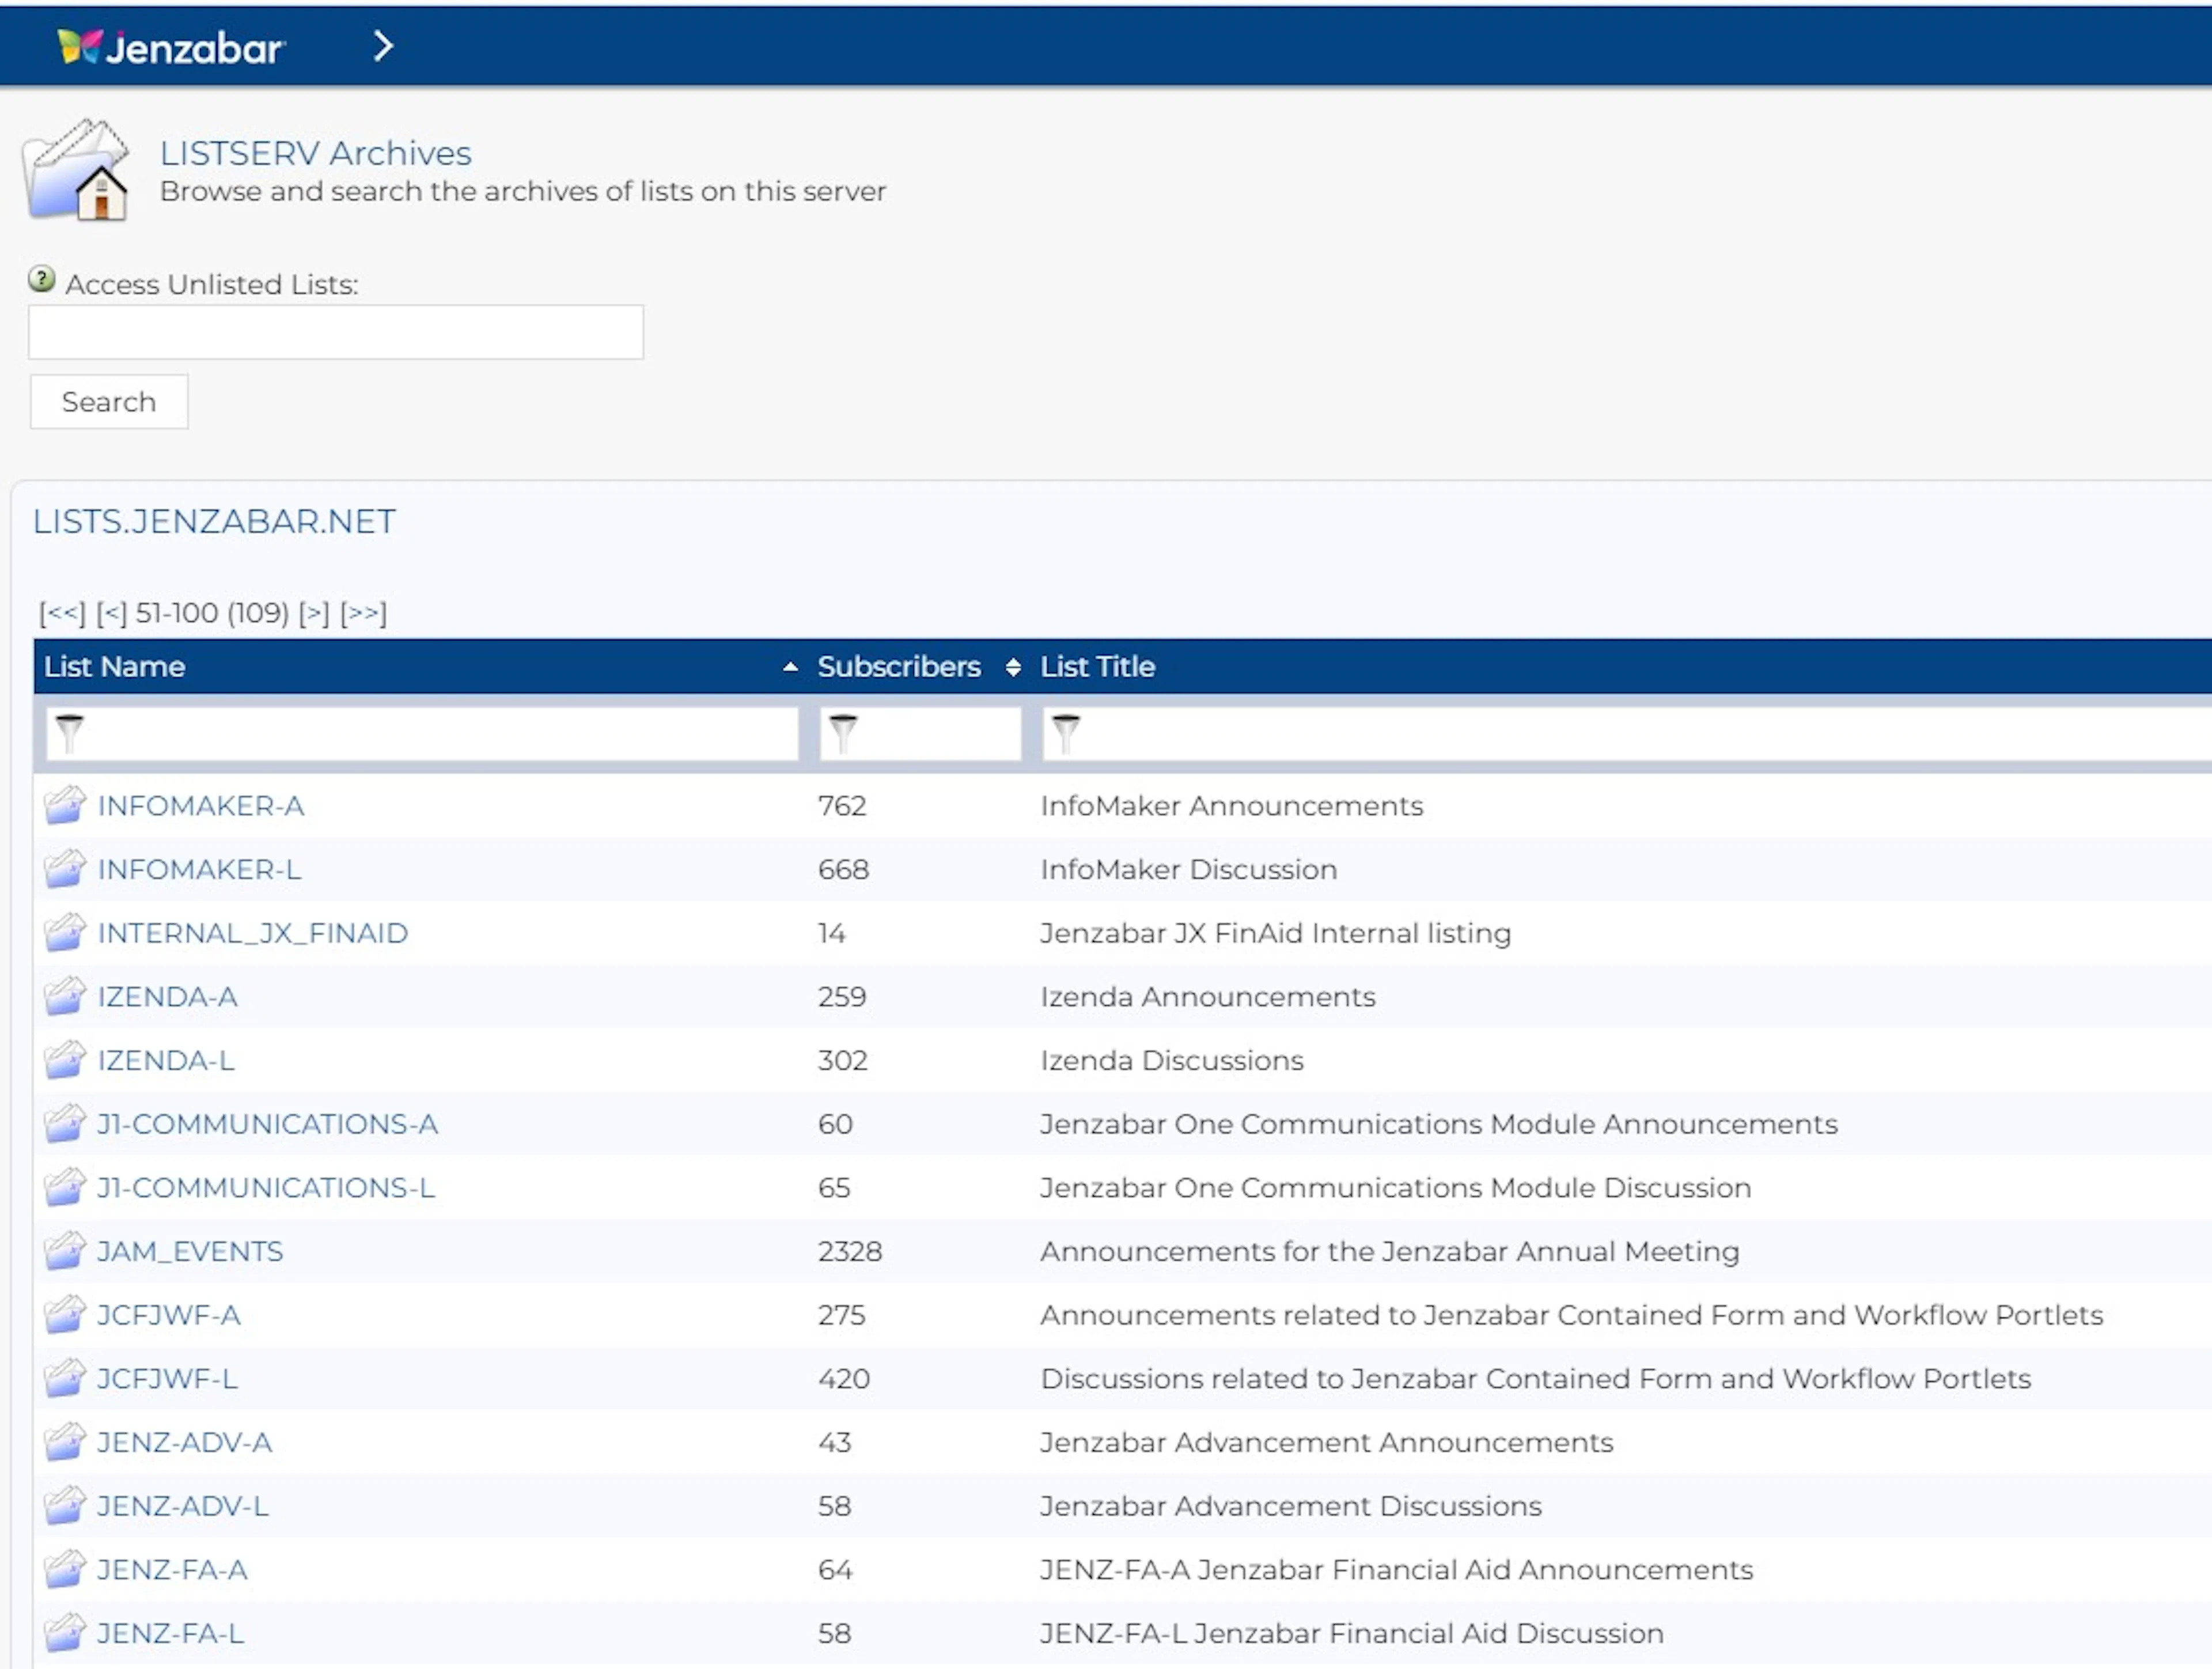Click the 762 subscribers value for INFOMAKER-A
2212x1669 pixels.
(842, 806)
